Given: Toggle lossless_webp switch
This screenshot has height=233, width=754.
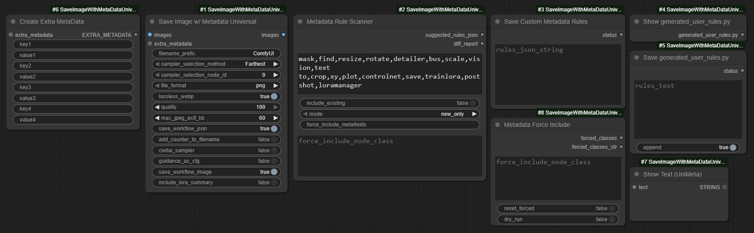Looking at the screenshot, I should click(274, 97).
